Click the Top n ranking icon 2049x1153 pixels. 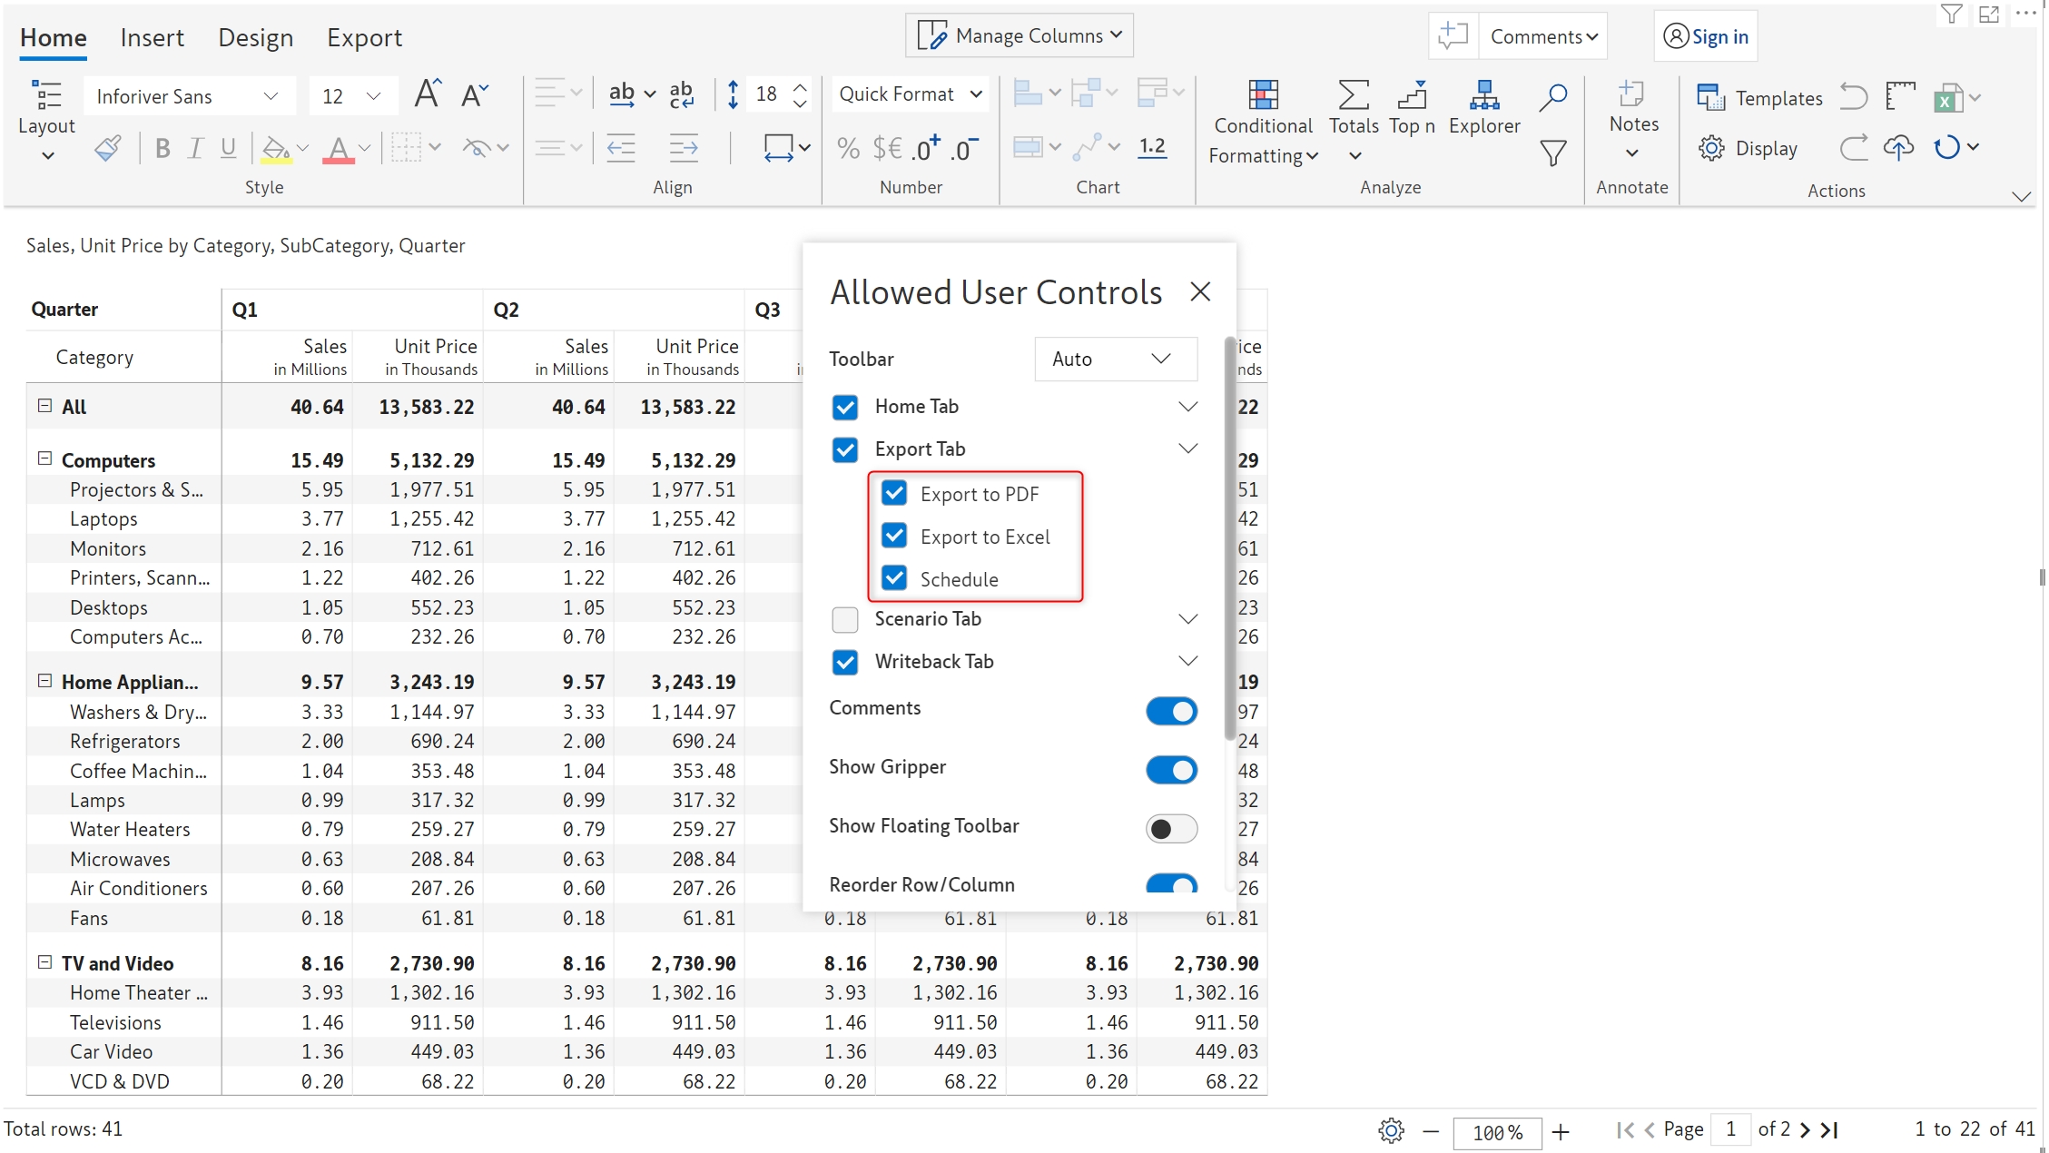(x=1412, y=95)
